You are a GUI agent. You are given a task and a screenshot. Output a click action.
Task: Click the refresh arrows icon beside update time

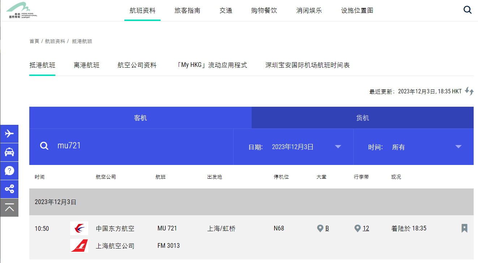469,91
